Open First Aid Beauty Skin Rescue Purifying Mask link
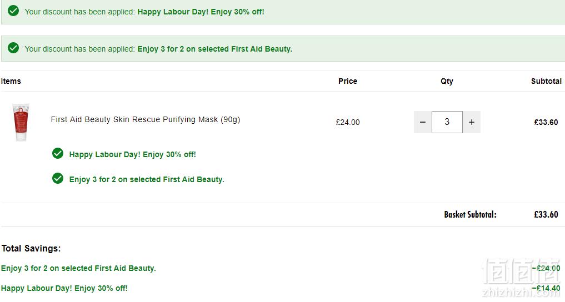This screenshot has width=565, height=302. (145, 119)
